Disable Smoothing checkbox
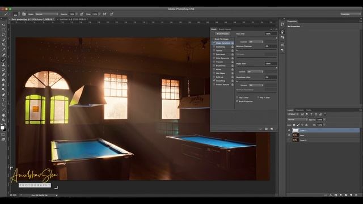 coord(214,80)
